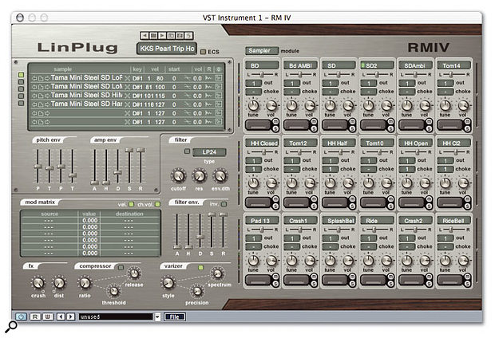The image size is (495, 338).
Task: Trigger the HH Open pad button
Action: click(412, 202)
